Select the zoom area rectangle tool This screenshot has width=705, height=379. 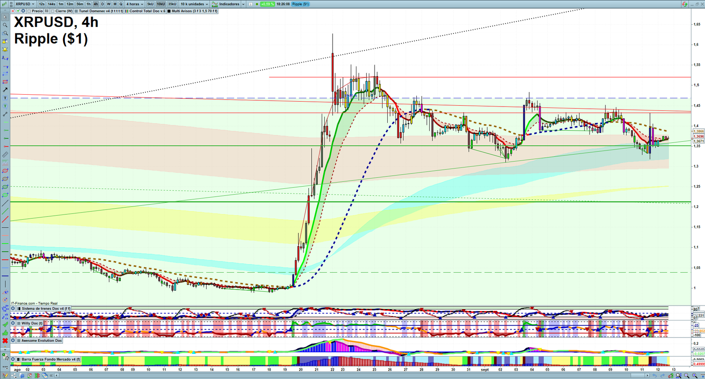[5, 33]
